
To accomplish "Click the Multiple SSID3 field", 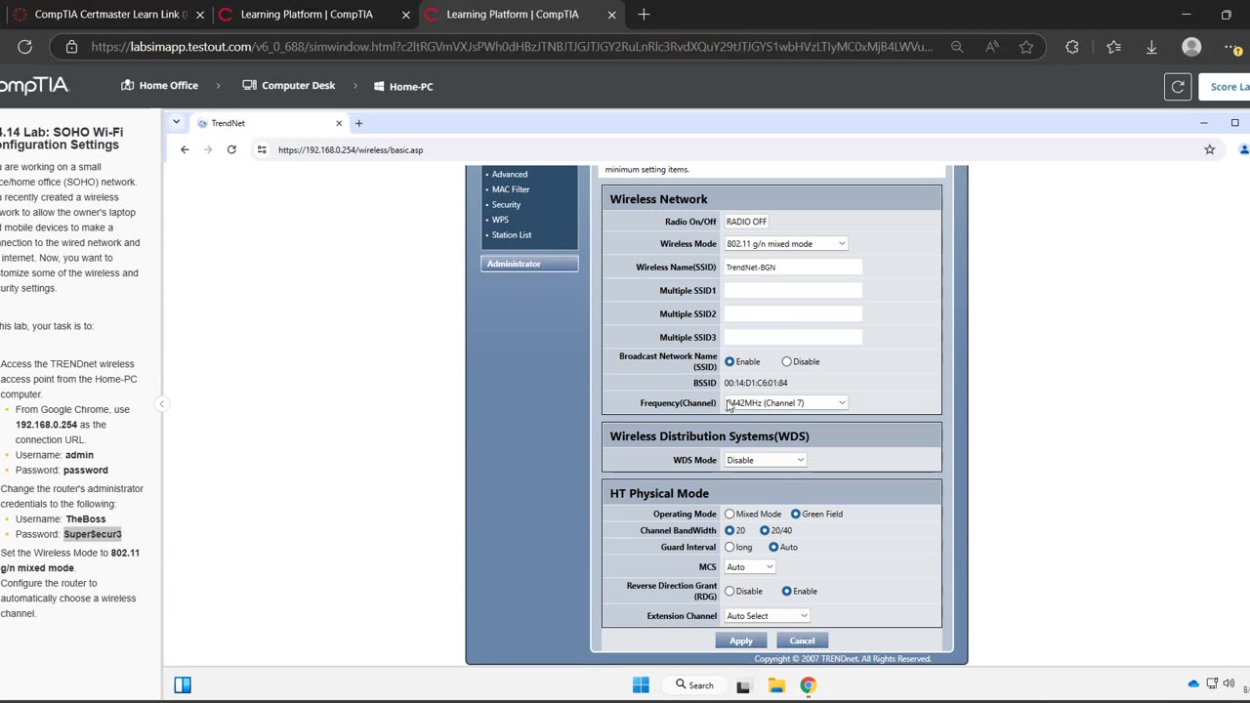I will click(793, 337).
